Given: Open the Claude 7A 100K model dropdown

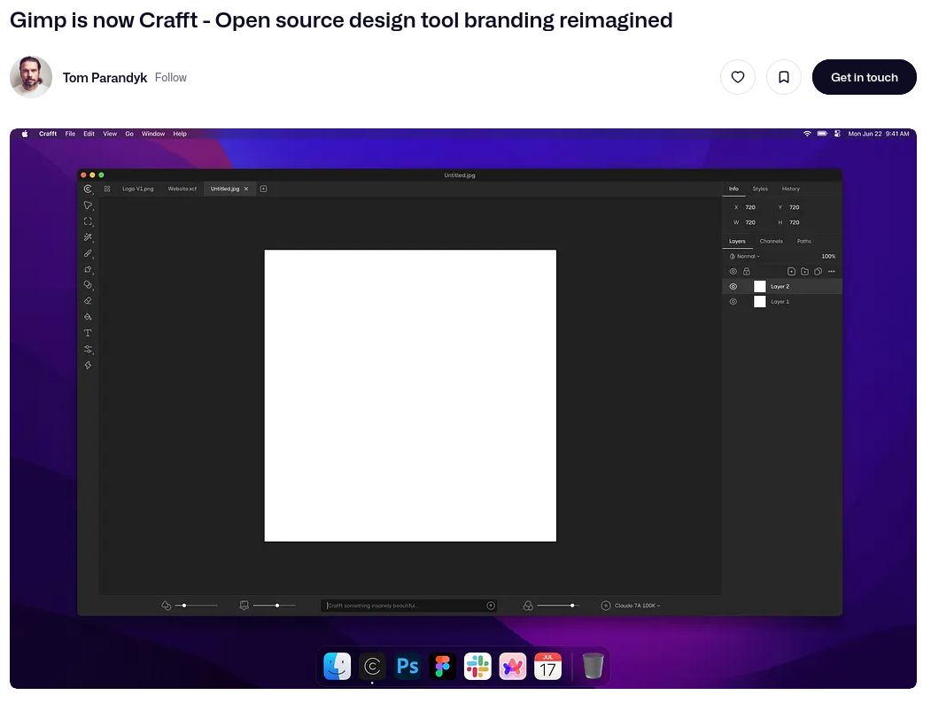Looking at the screenshot, I should click(637, 606).
